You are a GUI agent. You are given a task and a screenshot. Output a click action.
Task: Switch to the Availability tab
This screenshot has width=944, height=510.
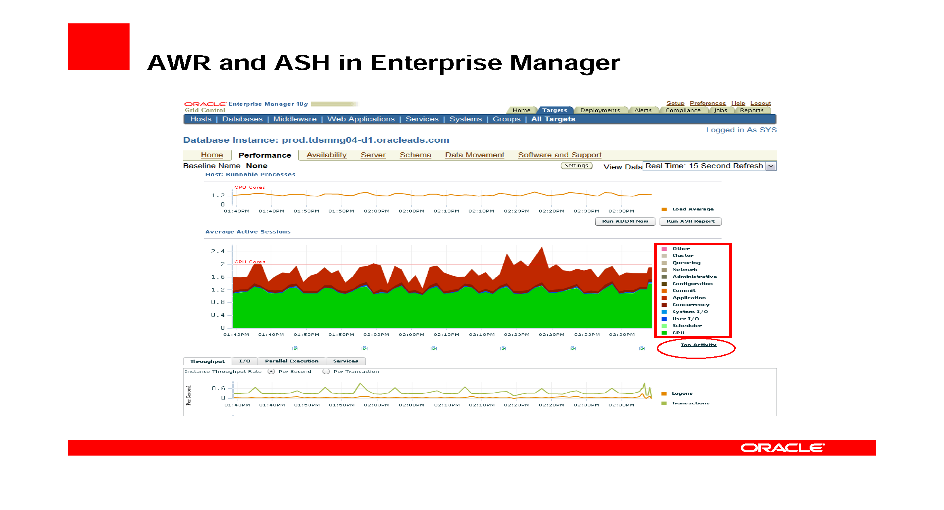point(326,155)
